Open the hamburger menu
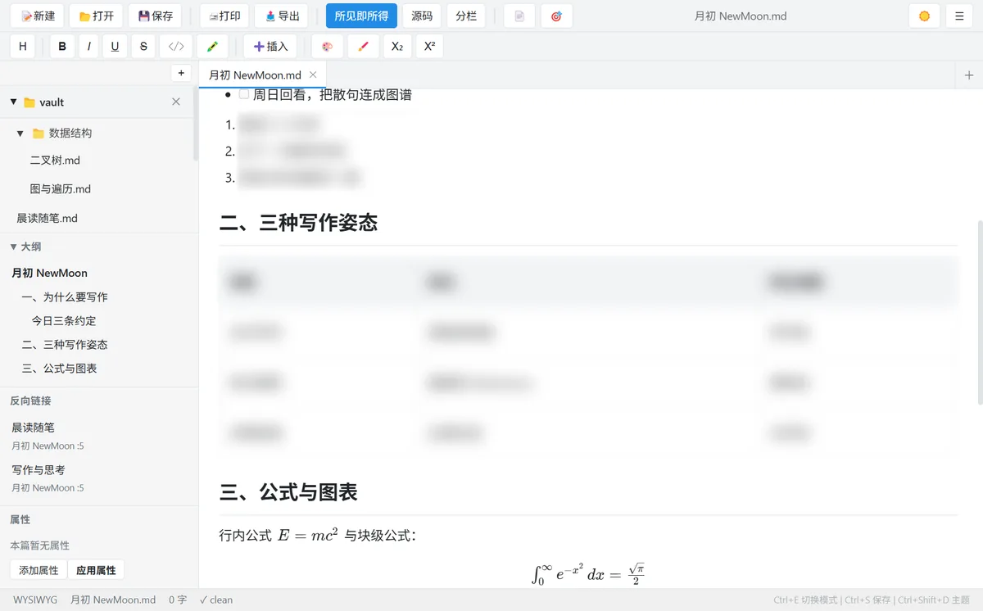The image size is (983, 611). [959, 16]
